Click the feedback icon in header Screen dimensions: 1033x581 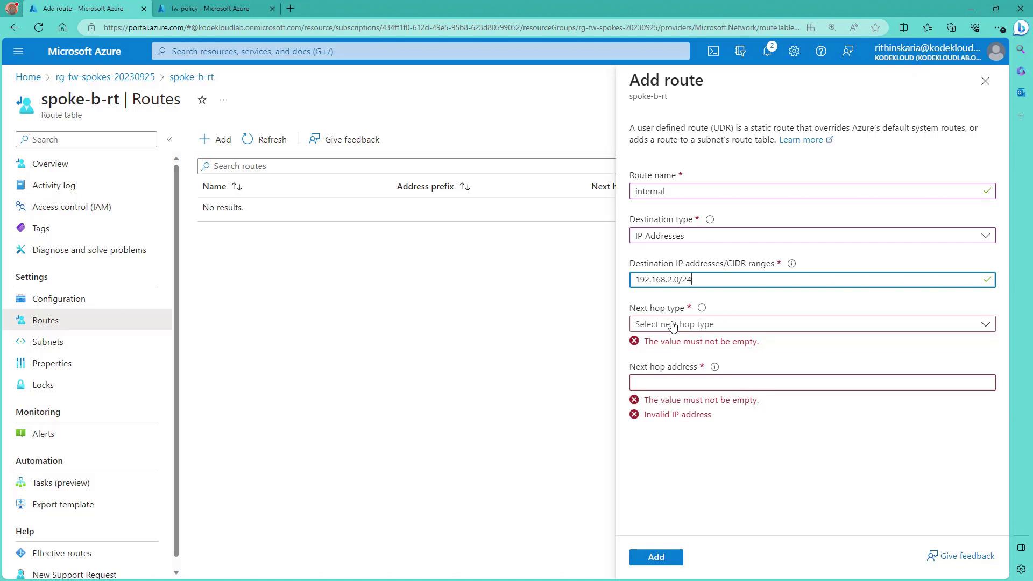point(848,52)
